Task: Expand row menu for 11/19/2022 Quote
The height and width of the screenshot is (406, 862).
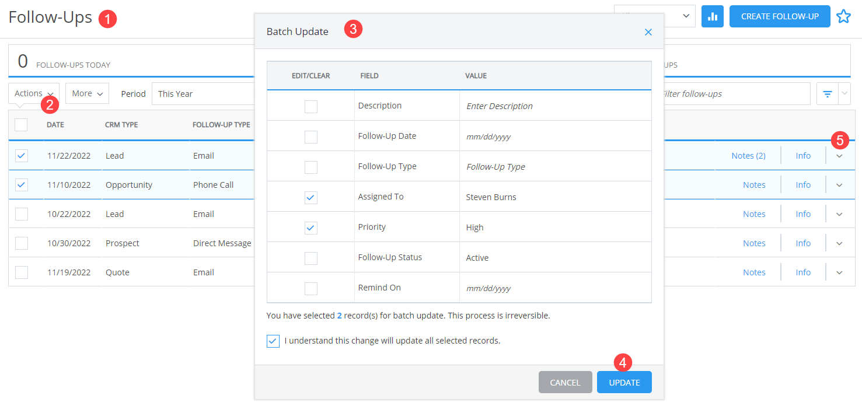Action: (x=839, y=272)
